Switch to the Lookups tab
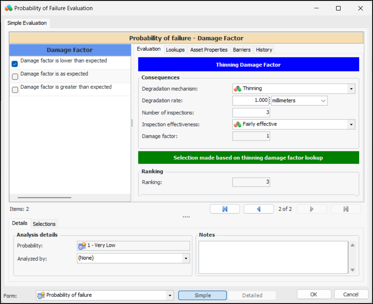Image resolution: width=373 pixels, height=304 pixels. pyautogui.click(x=175, y=50)
